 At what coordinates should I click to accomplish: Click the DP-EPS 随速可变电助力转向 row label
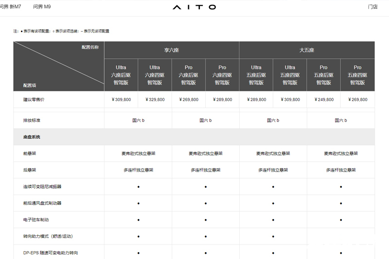pyautogui.click(x=51, y=253)
